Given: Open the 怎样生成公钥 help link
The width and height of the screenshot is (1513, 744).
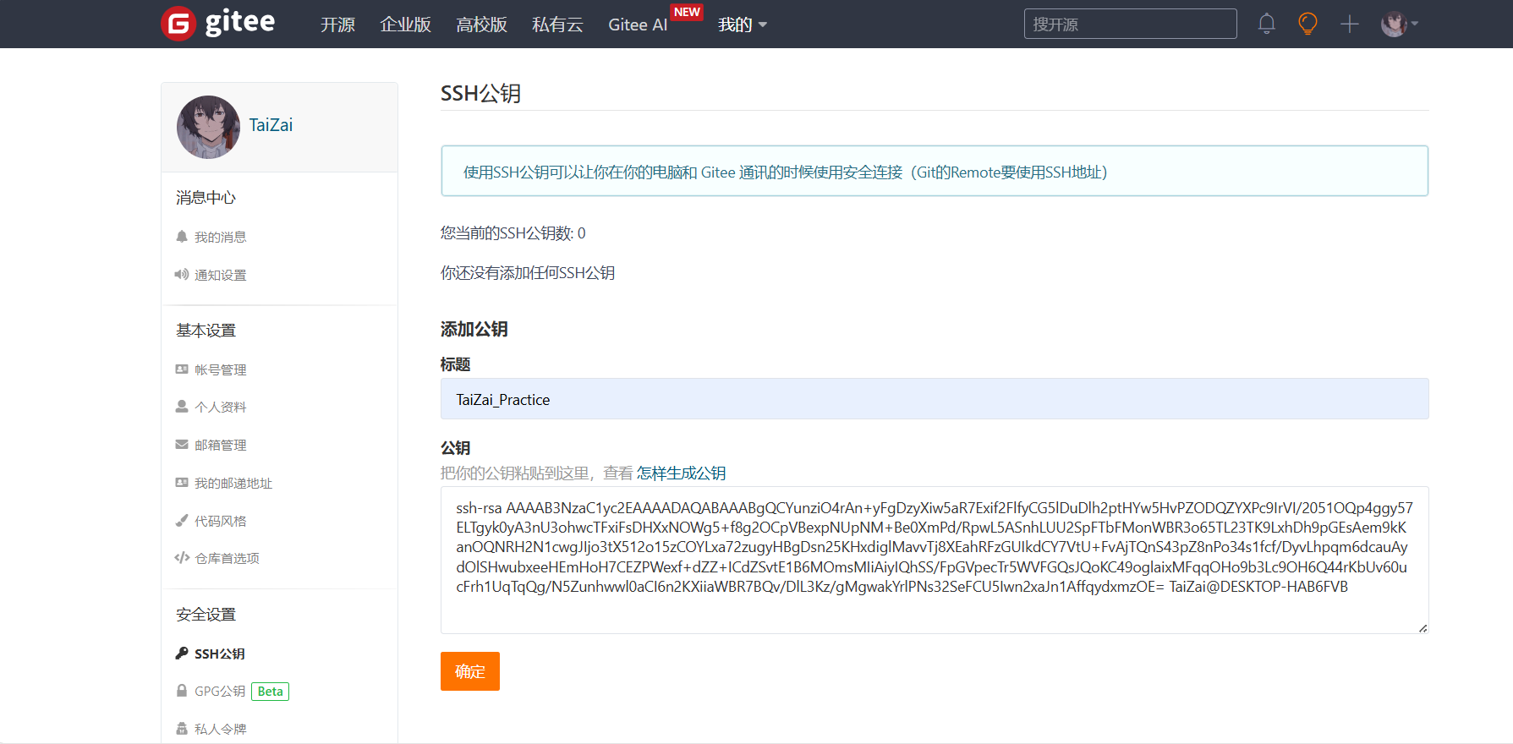Looking at the screenshot, I should click(681, 473).
